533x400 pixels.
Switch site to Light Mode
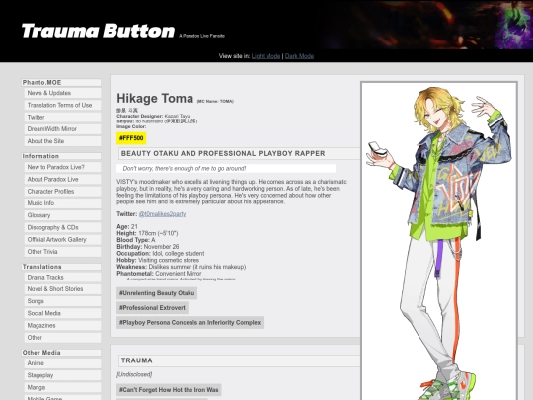tap(266, 56)
